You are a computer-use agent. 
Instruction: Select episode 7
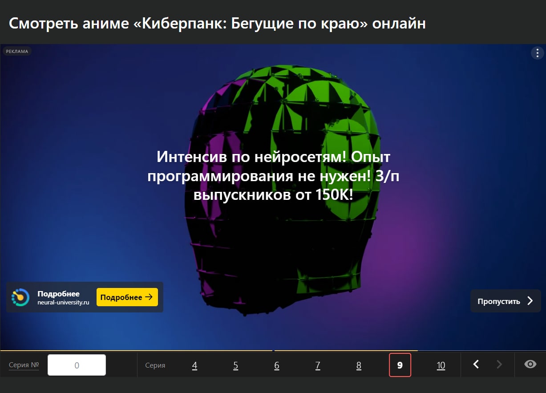(x=317, y=365)
